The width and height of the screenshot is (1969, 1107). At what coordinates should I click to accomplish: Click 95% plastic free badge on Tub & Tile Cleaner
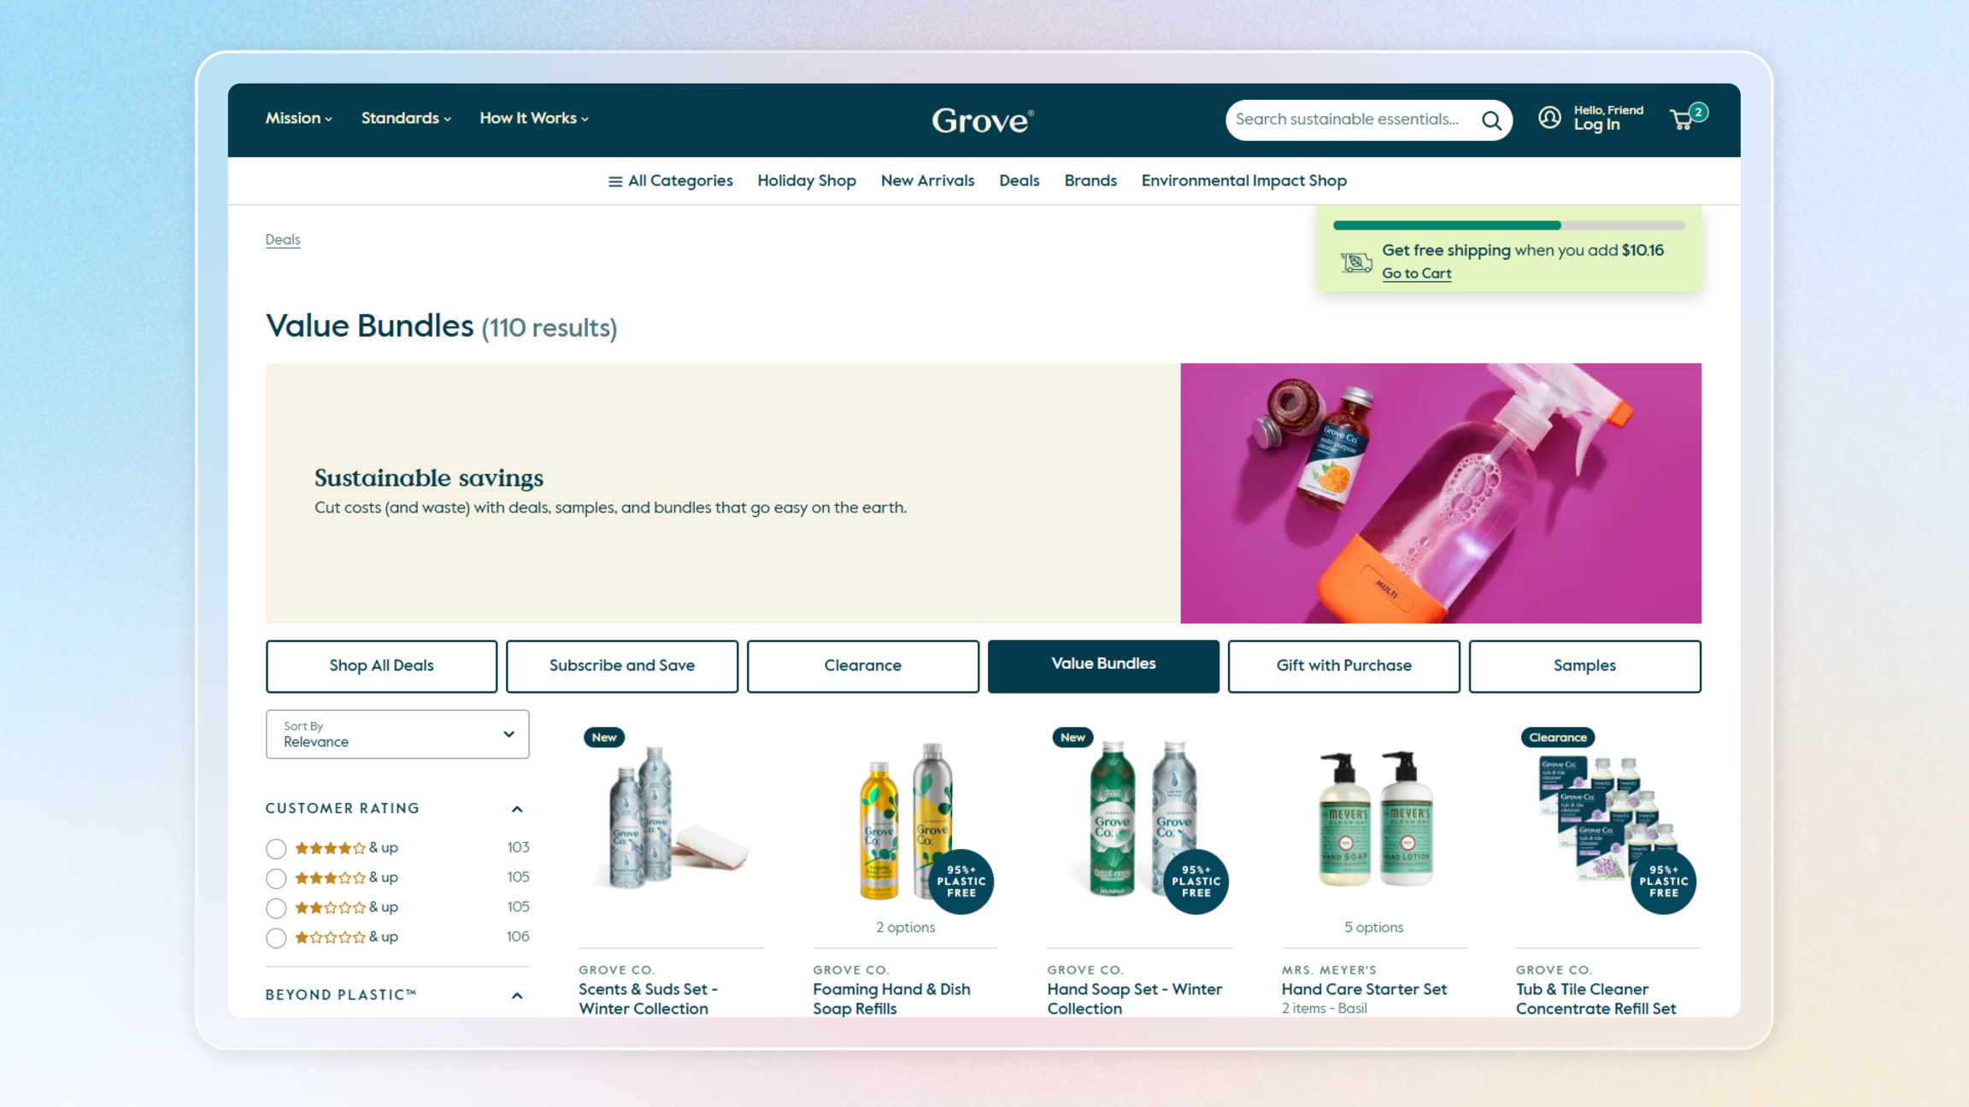coord(1663,881)
